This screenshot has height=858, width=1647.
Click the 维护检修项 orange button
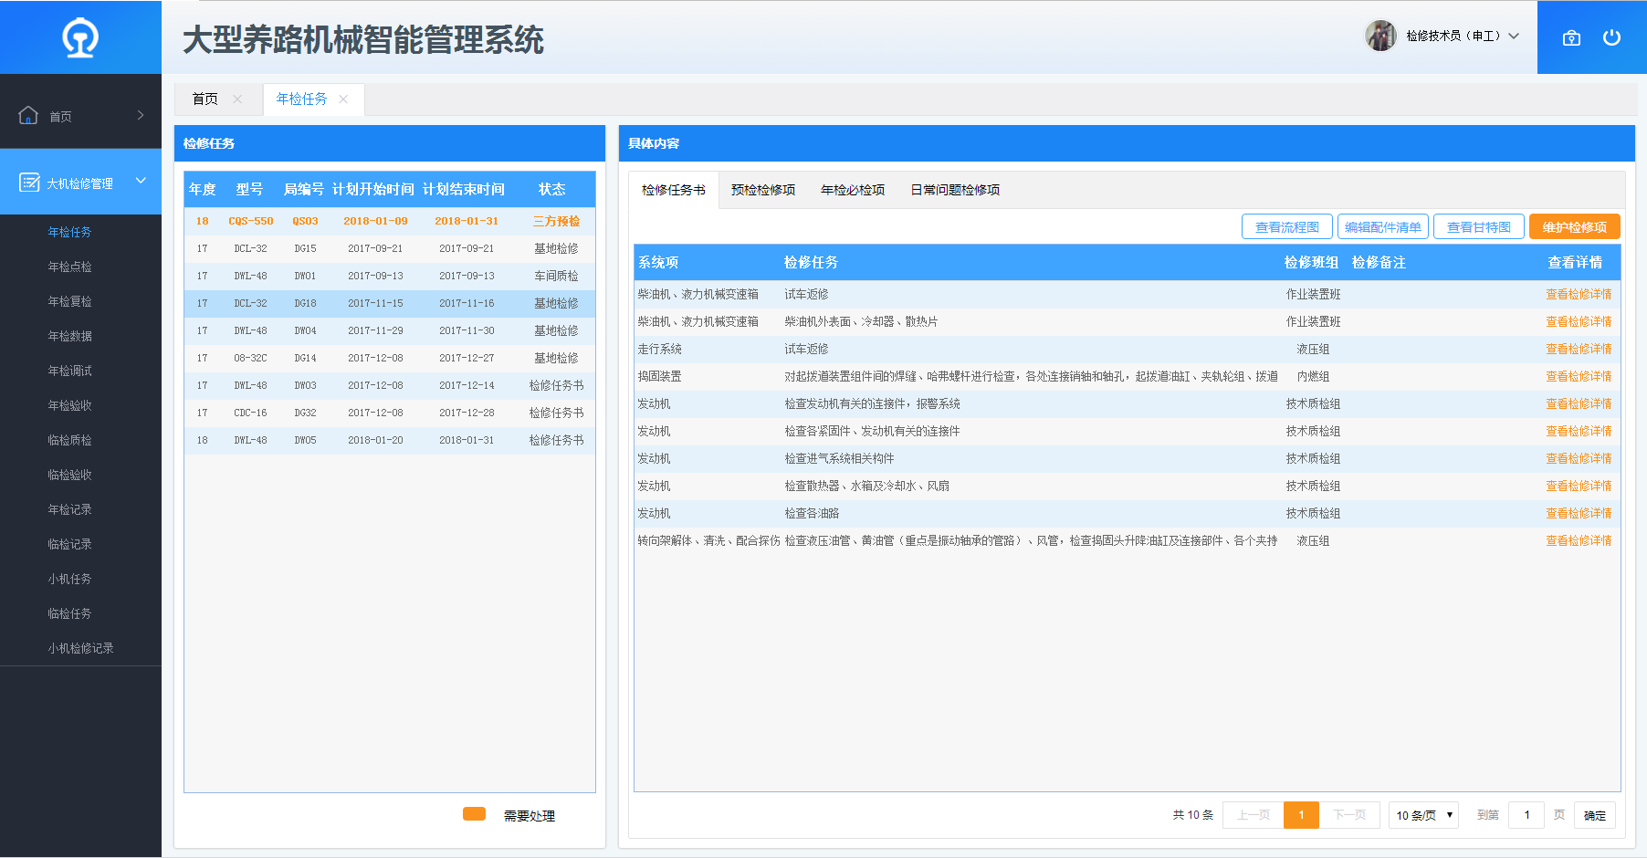[1574, 227]
